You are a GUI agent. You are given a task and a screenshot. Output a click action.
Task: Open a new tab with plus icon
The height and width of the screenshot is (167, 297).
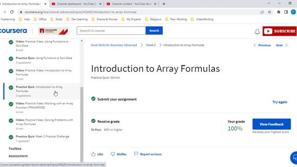point(164,4)
